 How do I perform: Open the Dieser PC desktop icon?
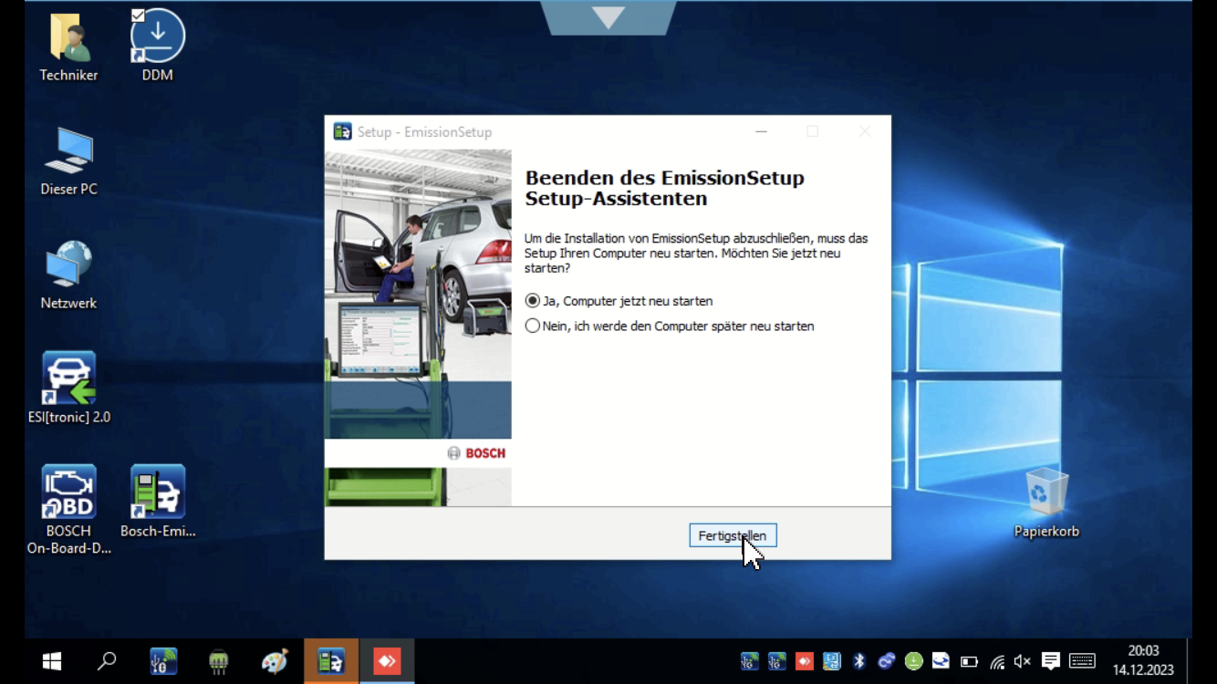[x=69, y=152]
